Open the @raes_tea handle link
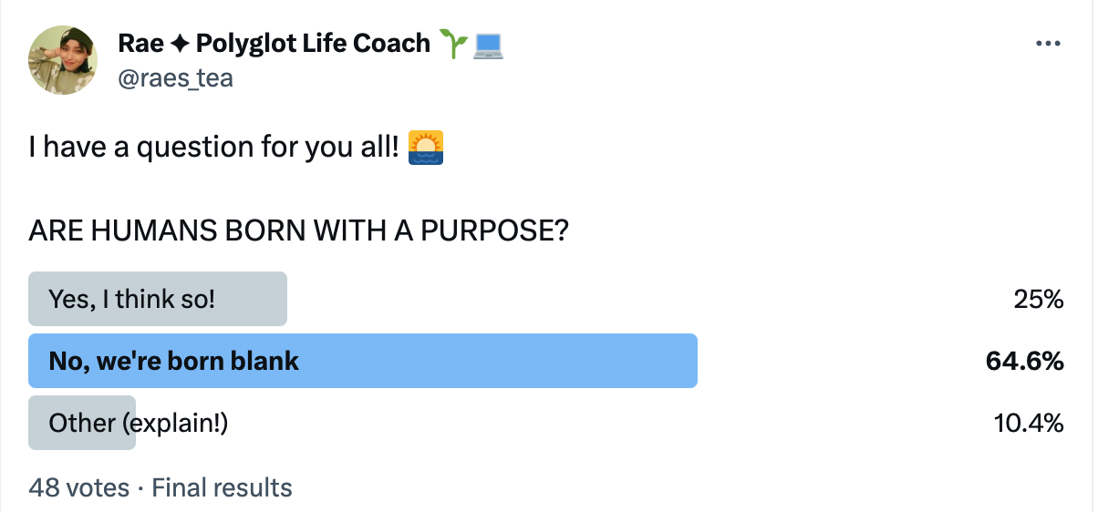The image size is (1098, 512). 175,78
